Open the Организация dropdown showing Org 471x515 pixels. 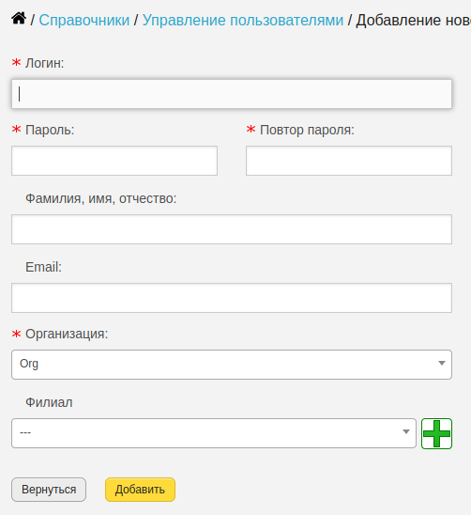point(232,365)
